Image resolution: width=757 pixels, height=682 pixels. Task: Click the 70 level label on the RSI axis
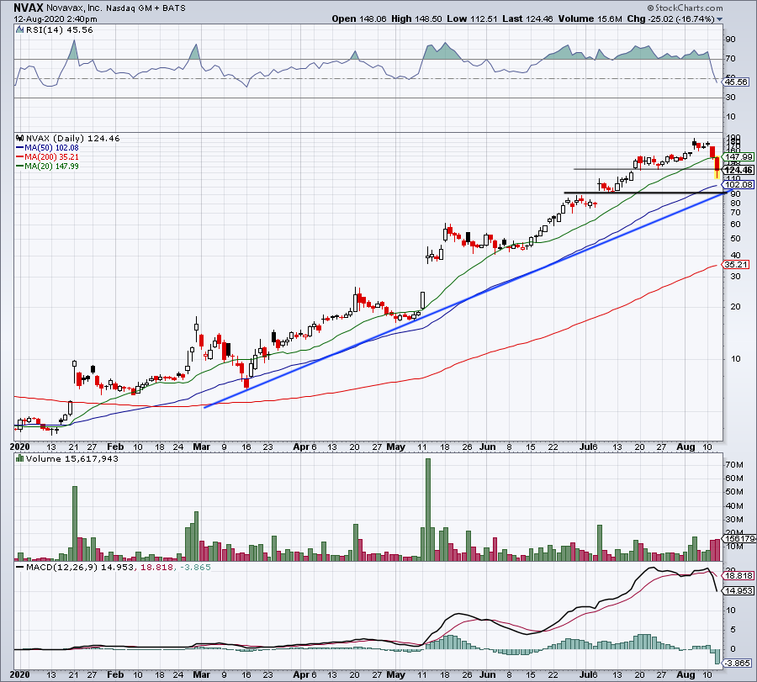point(730,59)
